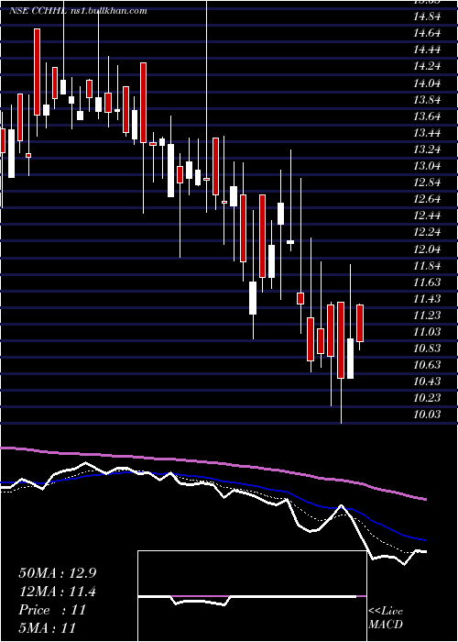The image size is (458, 642).
Task: Click the 10.63 price axis label
Action: pyautogui.click(x=428, y=365)
